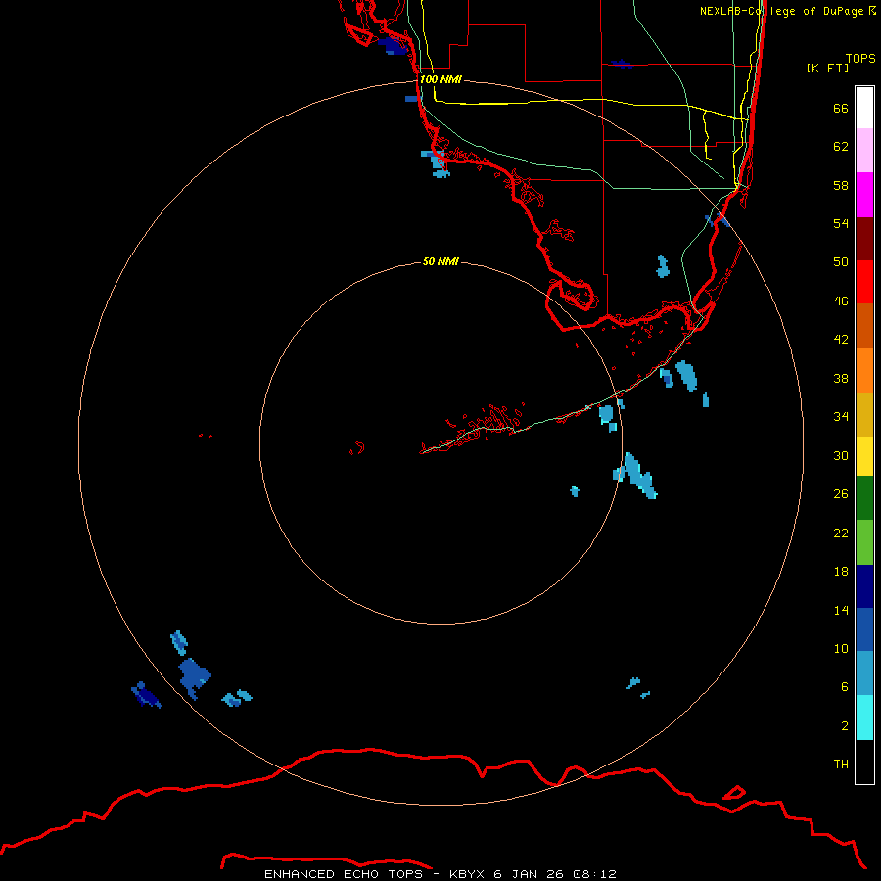The height and width of the screenshot is (881, 881).
Task: Click the legend value "38"
Action: coord(841,379)
